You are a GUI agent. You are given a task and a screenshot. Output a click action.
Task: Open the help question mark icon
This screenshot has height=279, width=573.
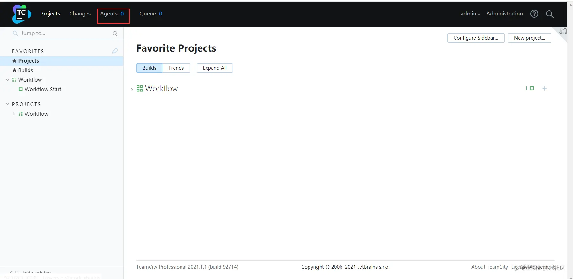click(x=534, y=14)
